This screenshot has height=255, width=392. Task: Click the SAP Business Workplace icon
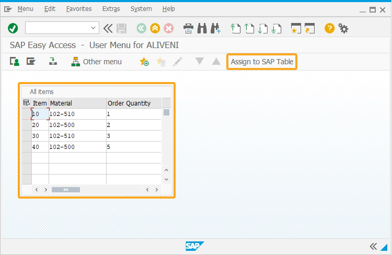click(x=53, y=61)
